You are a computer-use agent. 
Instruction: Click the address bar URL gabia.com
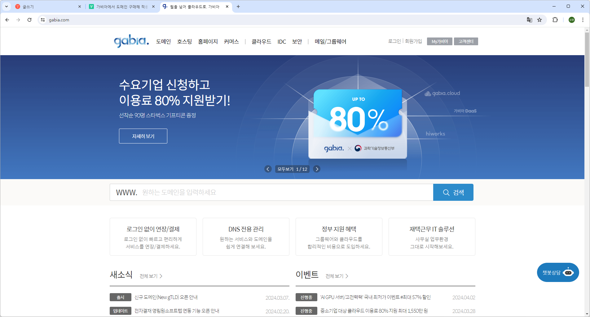pos(59,20)
